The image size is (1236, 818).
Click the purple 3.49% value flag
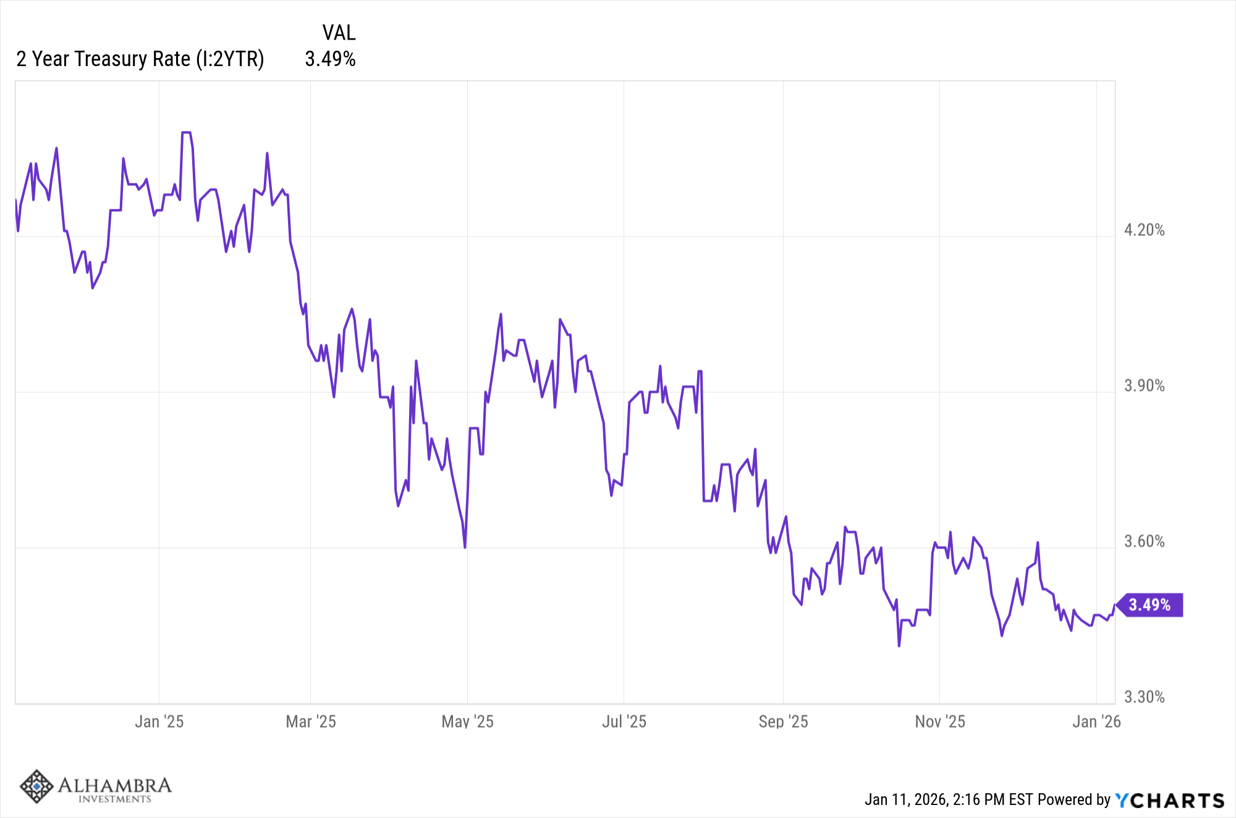(1149, 605)
